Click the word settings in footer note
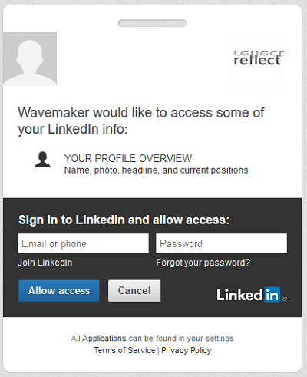 click(220, 339)
